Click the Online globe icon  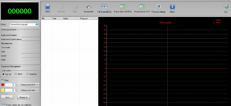48,7
